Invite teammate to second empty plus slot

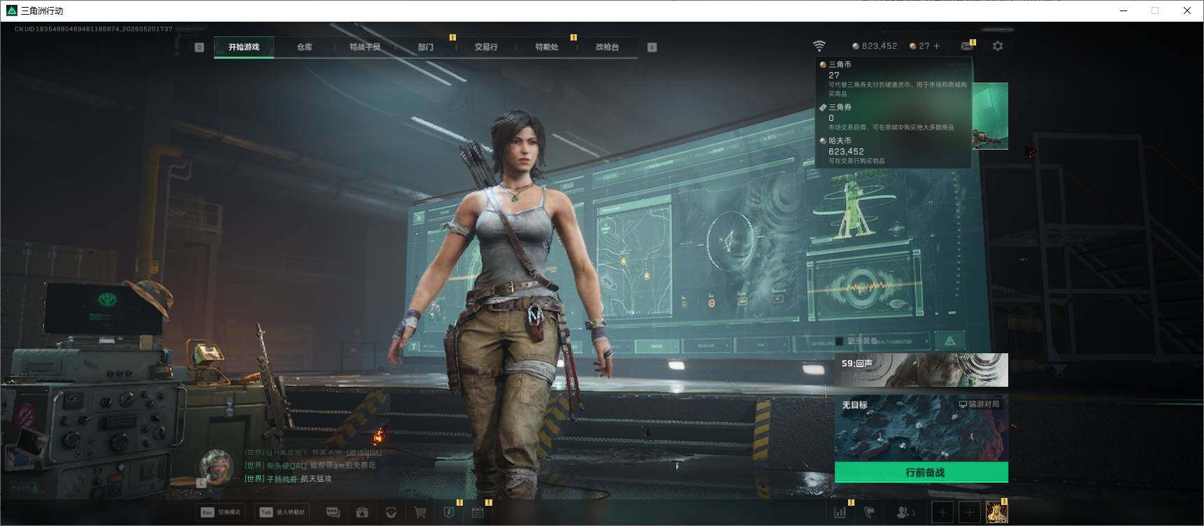[969, 513]
